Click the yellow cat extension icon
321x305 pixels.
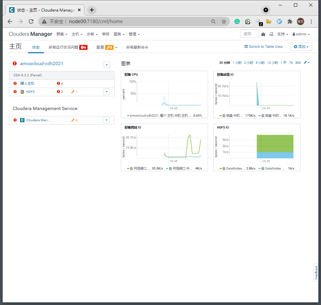[x=268, y=21]
